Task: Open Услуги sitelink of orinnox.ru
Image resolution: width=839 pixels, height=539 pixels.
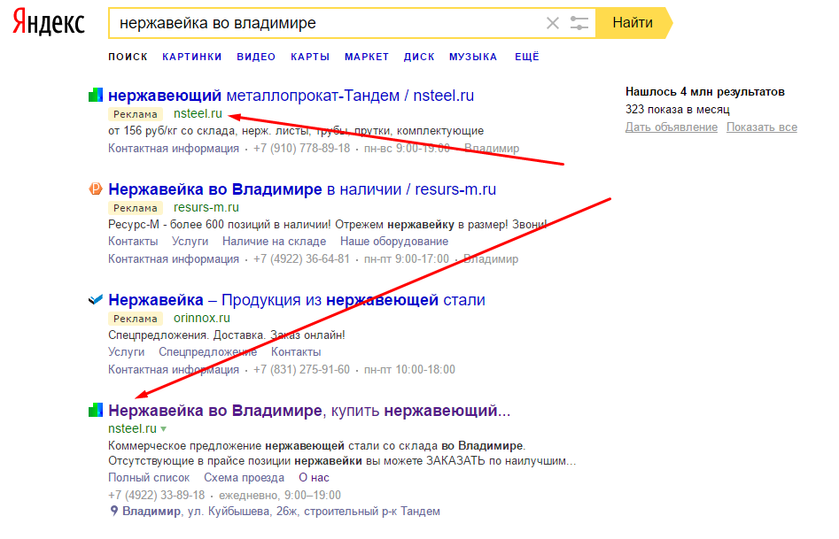Action: tap(127, 352)
